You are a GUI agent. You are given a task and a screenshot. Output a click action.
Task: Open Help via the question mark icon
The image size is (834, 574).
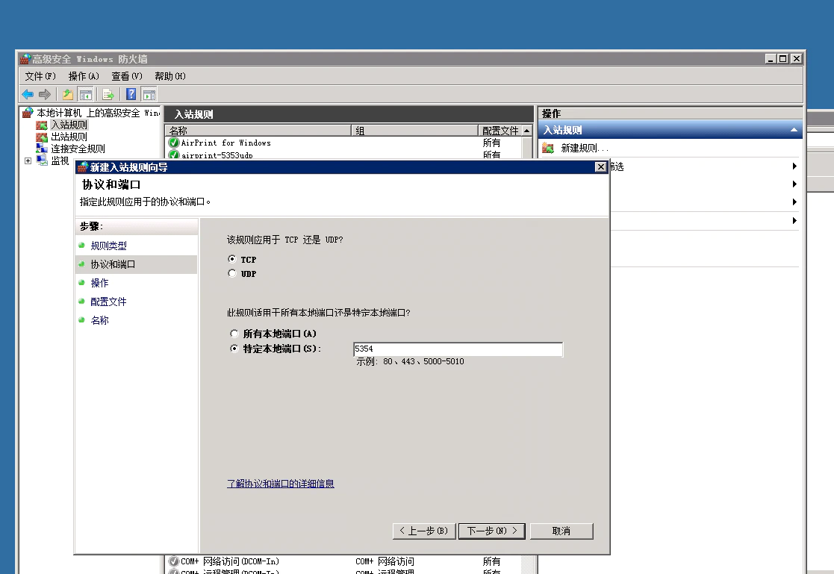point(131,94)
